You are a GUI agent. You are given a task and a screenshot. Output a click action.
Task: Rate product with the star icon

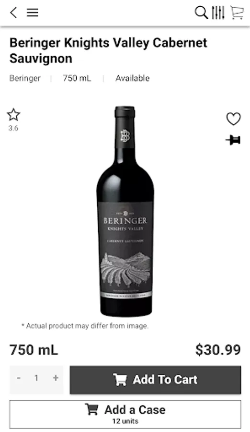pos(13,115)
